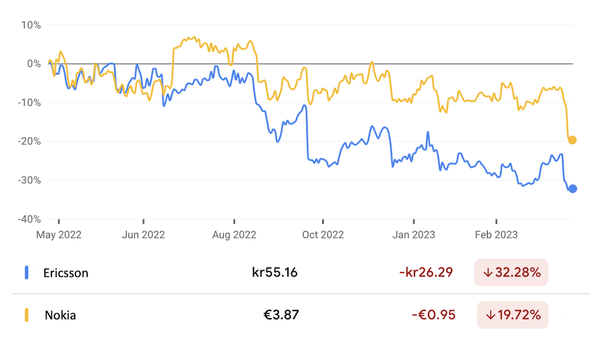The height and width of the screenshot is (339, 605).
Task: Click the Jan 2023 axis label
Action: (x=414, y=235)
